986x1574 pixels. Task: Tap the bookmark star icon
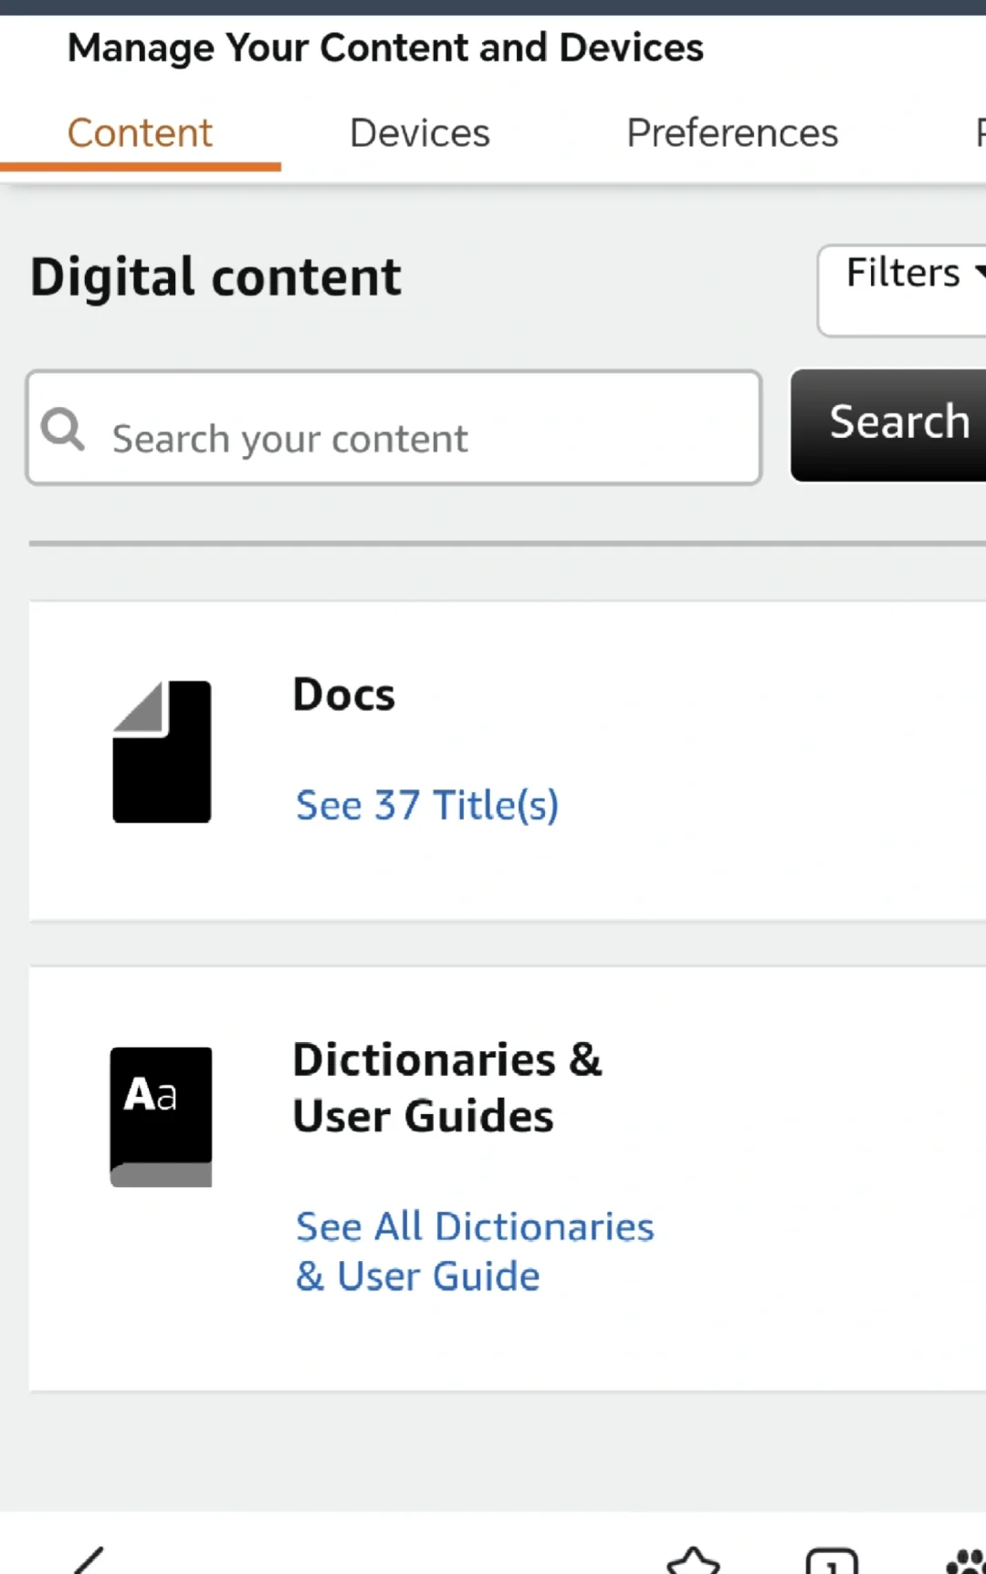[x=694, y=1560]
